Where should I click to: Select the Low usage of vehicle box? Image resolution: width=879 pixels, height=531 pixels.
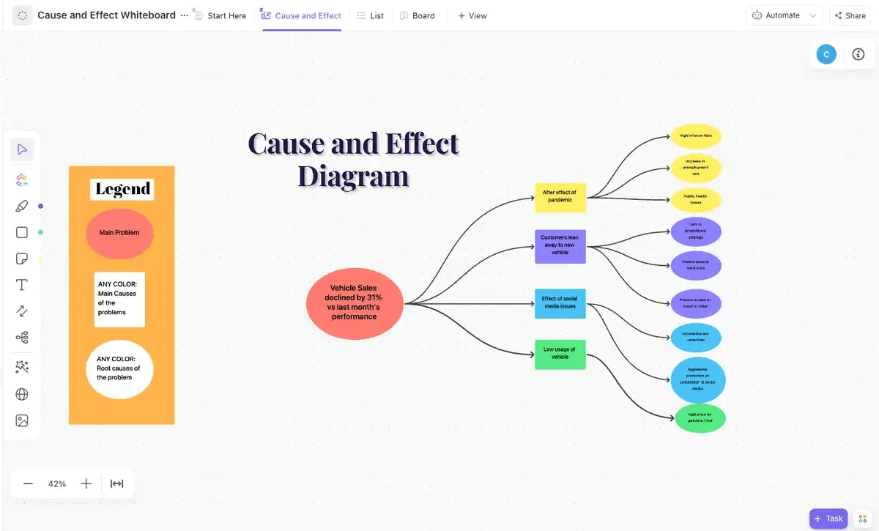[560, 354]
